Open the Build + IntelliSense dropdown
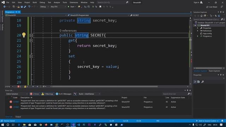This screenshot has height=127, width=226. [x=89, y=94]
